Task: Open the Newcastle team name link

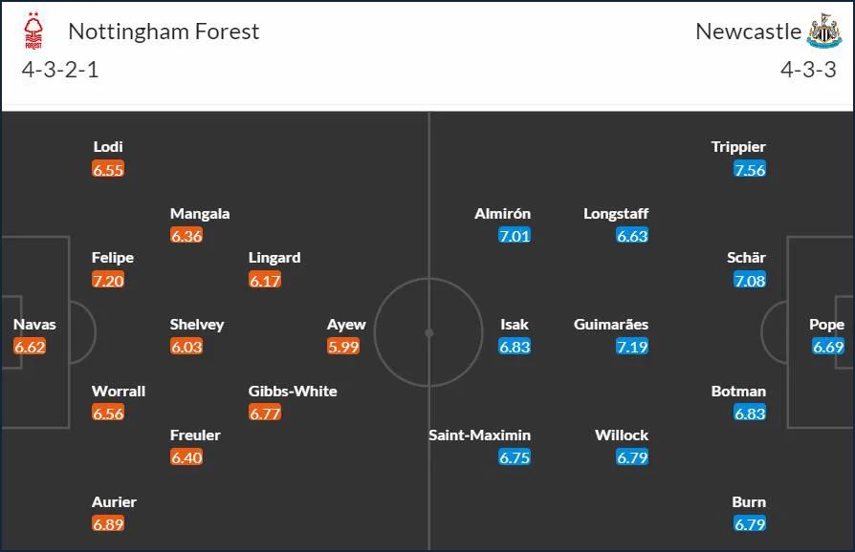Action: click(x=748, y=32)
